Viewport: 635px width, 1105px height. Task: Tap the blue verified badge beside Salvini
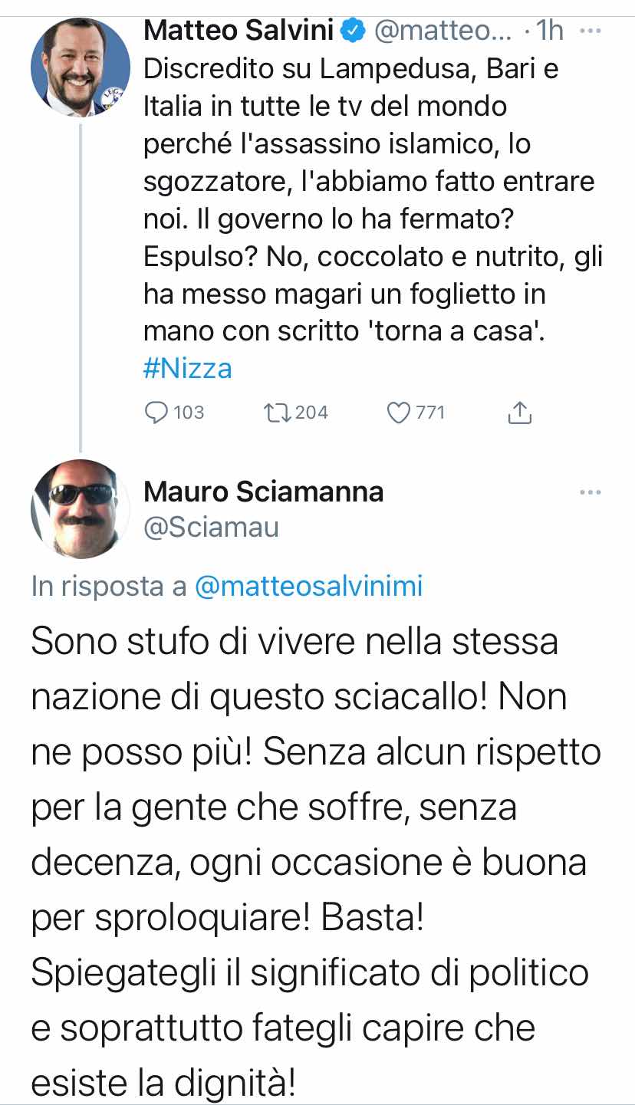pyautogui.click(x=352, y=31)
